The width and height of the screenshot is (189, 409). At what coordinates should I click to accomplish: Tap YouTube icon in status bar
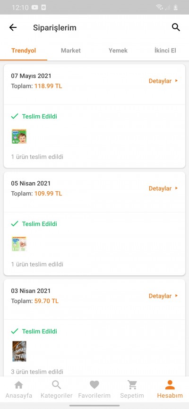pyautogui.click(x=34, y=8)
